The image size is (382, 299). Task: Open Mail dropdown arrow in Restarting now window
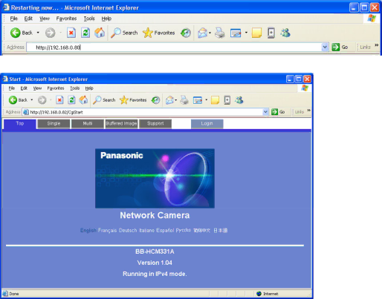(x=210, y=33)
